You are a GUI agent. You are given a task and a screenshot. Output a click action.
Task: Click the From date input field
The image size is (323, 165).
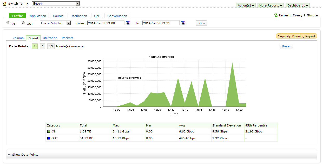click(x=106, y=23)
